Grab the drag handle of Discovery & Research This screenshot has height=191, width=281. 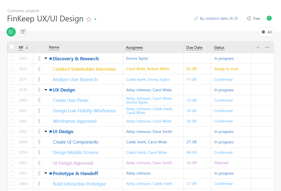[39, 59]
